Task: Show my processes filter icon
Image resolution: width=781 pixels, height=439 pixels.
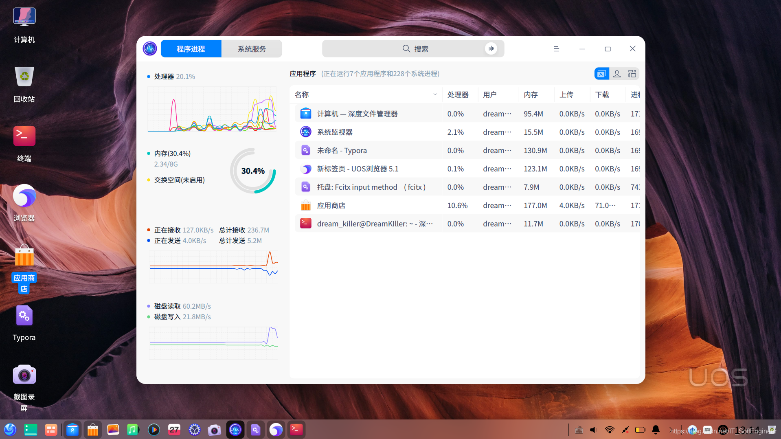Action: tap(617, 74)
